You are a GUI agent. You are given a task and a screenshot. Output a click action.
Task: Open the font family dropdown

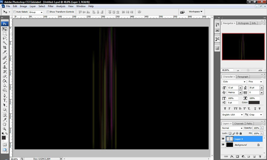coord(234,82)
